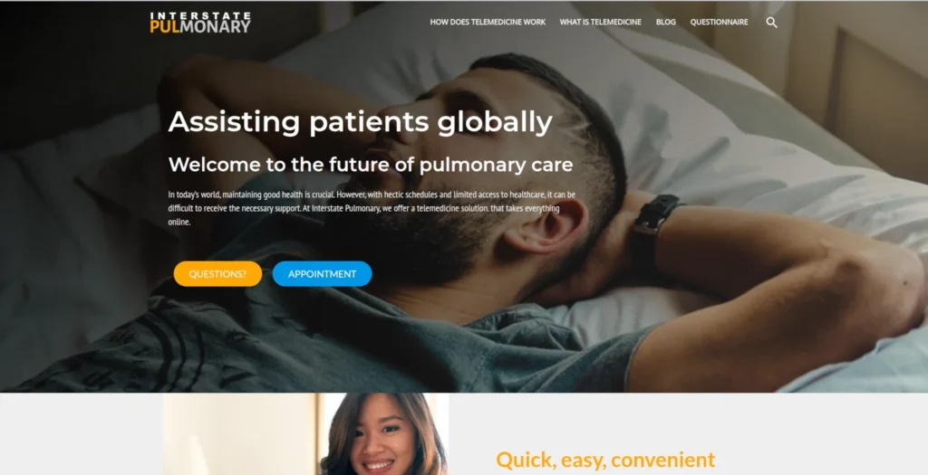Click the Welcome to the future of pulmonary care subheading

[x=371, y=165]
